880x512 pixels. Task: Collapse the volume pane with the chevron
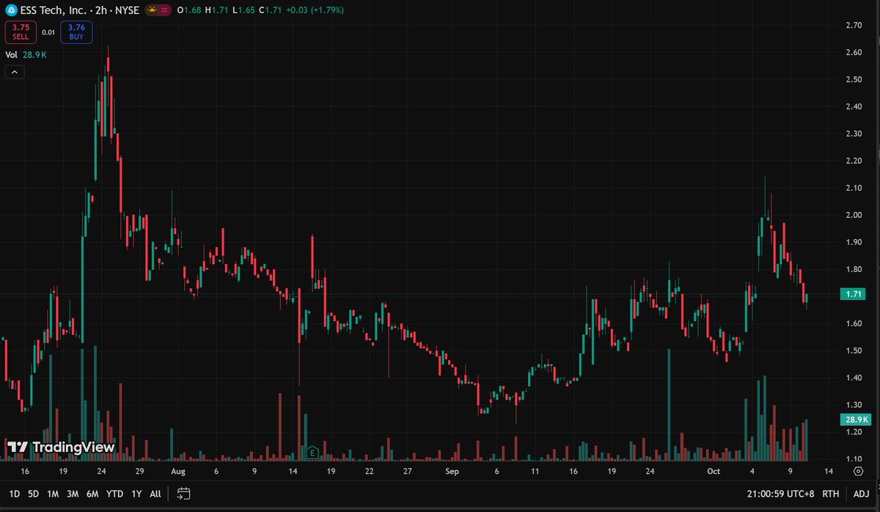[x=14, y=72]
